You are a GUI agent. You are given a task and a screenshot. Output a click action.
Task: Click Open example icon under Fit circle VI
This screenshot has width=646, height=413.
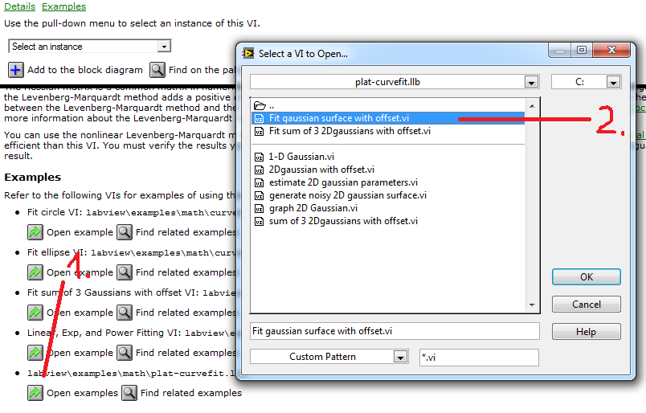pyautogui.click(x=35, y=232)
